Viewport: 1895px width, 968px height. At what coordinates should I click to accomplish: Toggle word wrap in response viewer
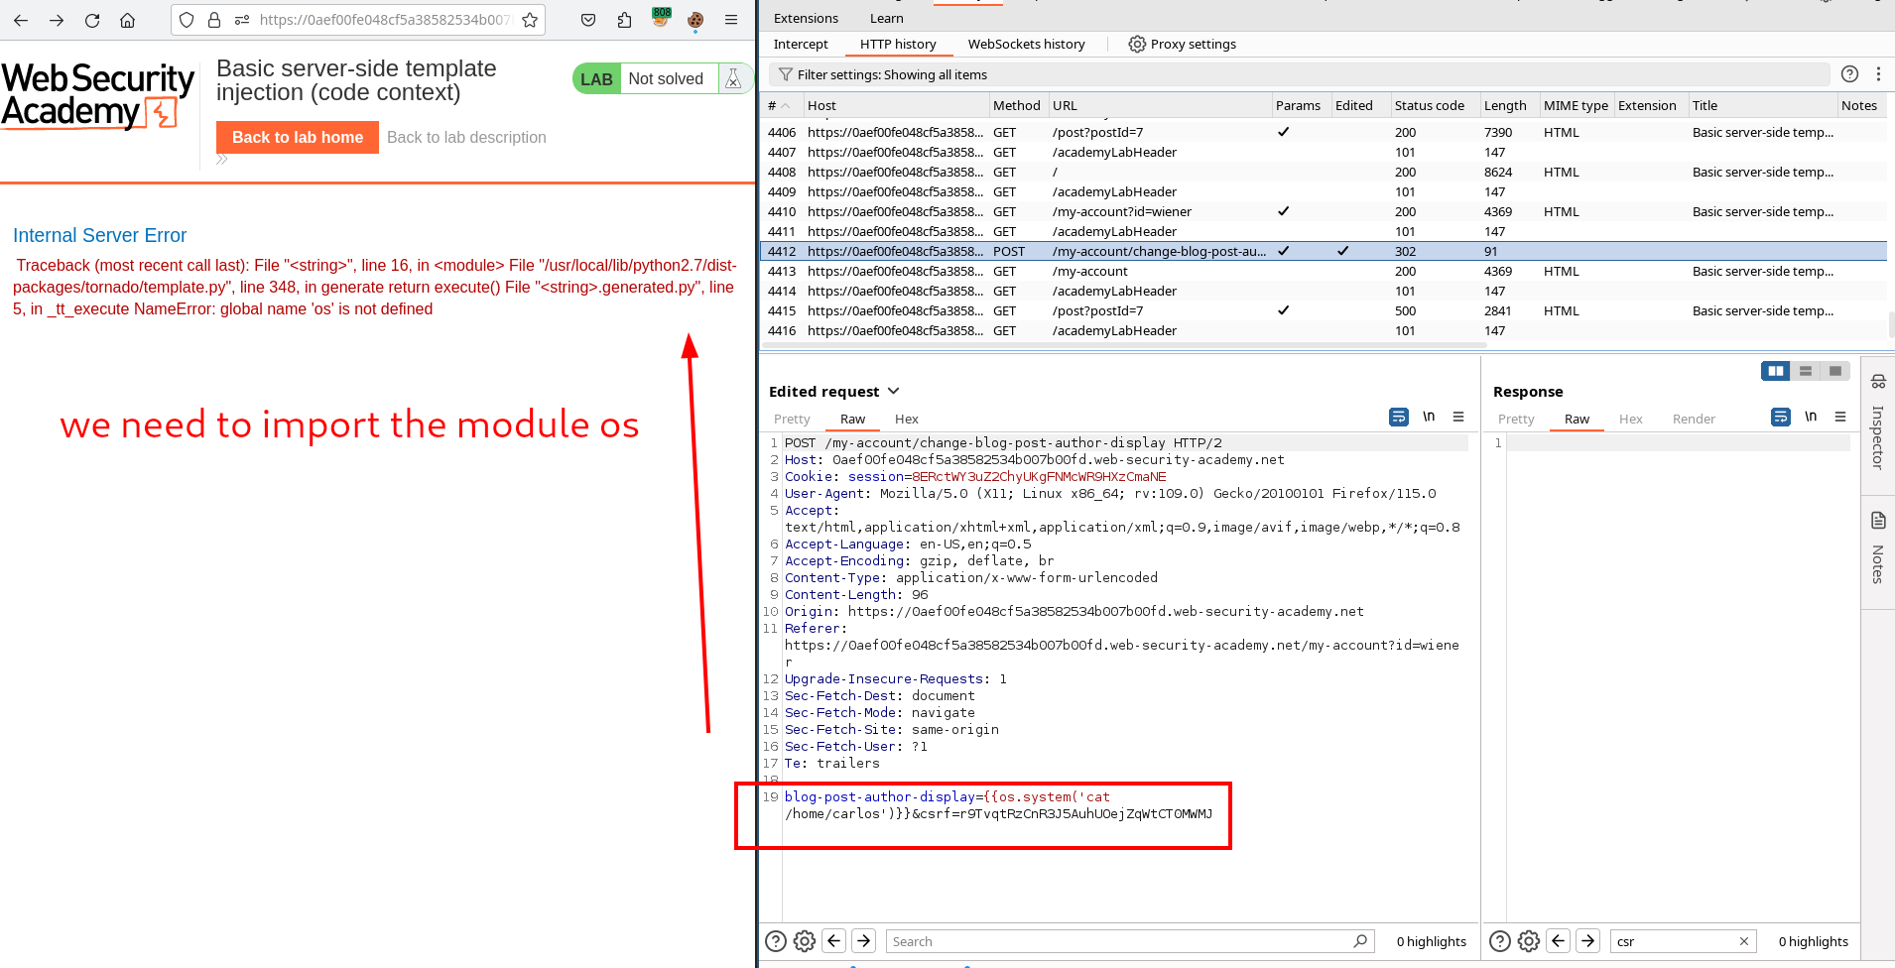click(1781, 418)
